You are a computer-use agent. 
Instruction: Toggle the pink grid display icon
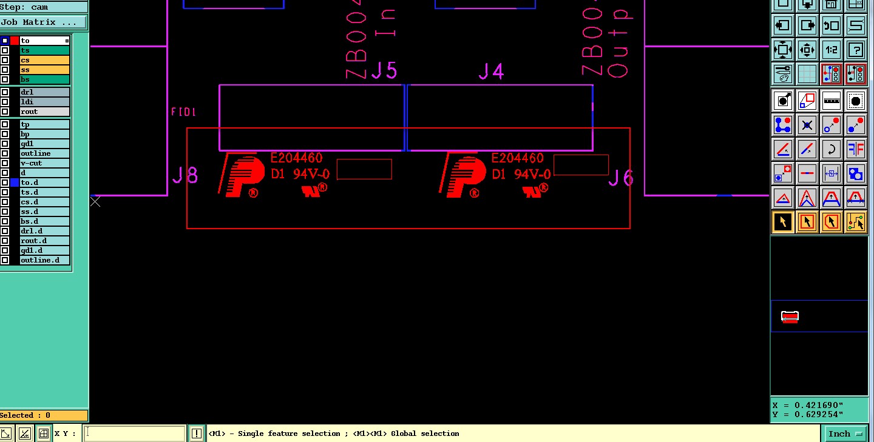[807, 74]
